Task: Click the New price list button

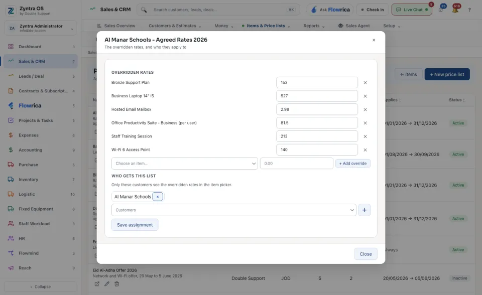Action: coord(447,74)
